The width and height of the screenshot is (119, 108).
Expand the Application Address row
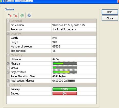point(8,81)
